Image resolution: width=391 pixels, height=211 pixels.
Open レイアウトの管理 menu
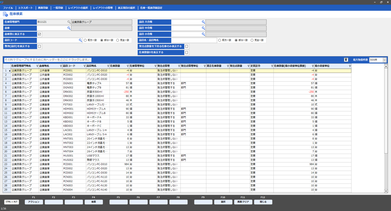[103, 8]
